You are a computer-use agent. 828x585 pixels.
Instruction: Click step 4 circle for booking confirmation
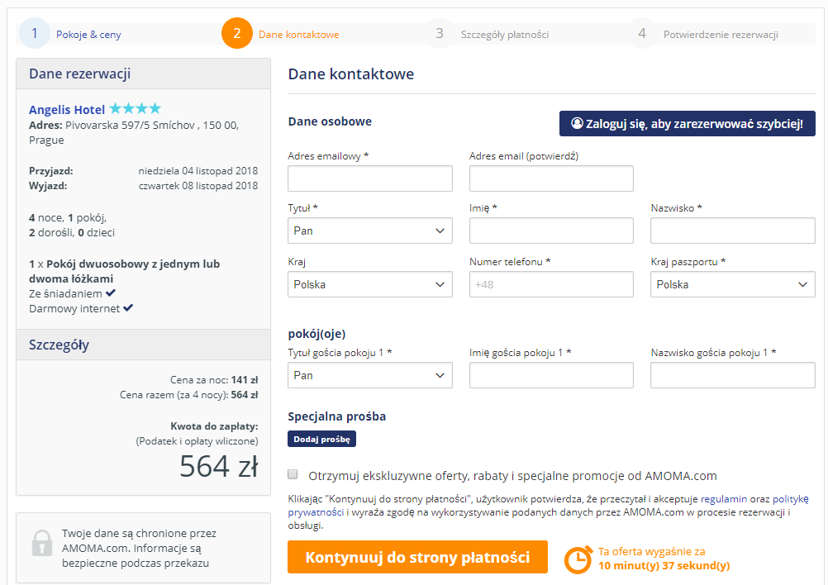(x=642, y=34)
